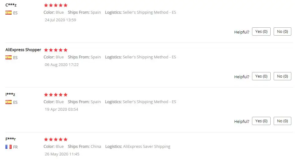Vote No on AliExpress Shopper review
This screenshot has width=295, height=160.
(282, 76)
